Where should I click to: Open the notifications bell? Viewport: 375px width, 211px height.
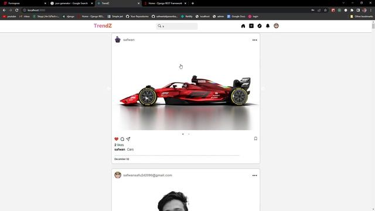click(268, 26)
